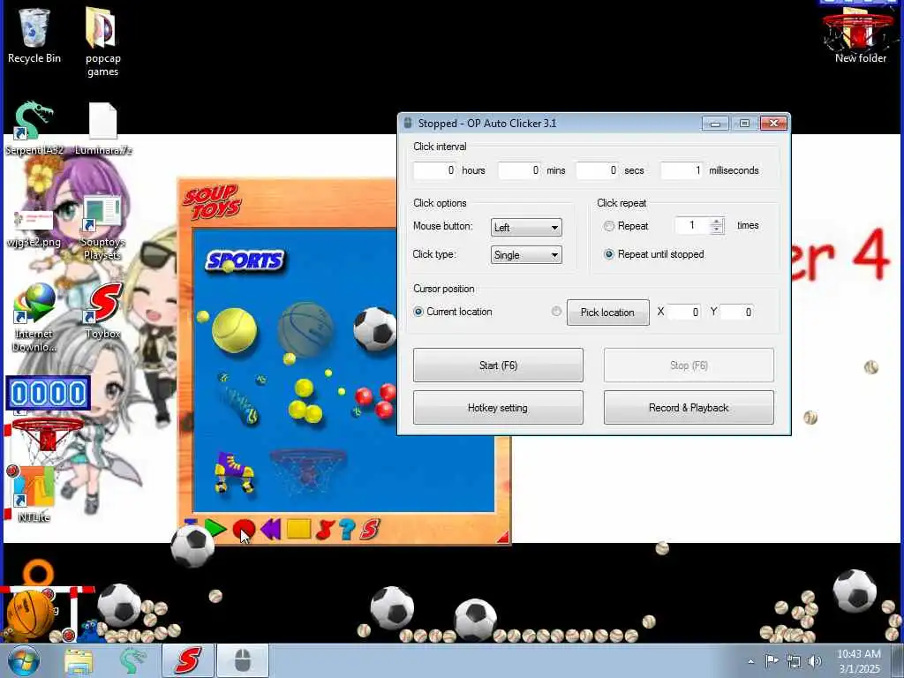Select the cluster of yellow balls toy
Viewport: 904px width, 678px height.
(x=305, y=400)
